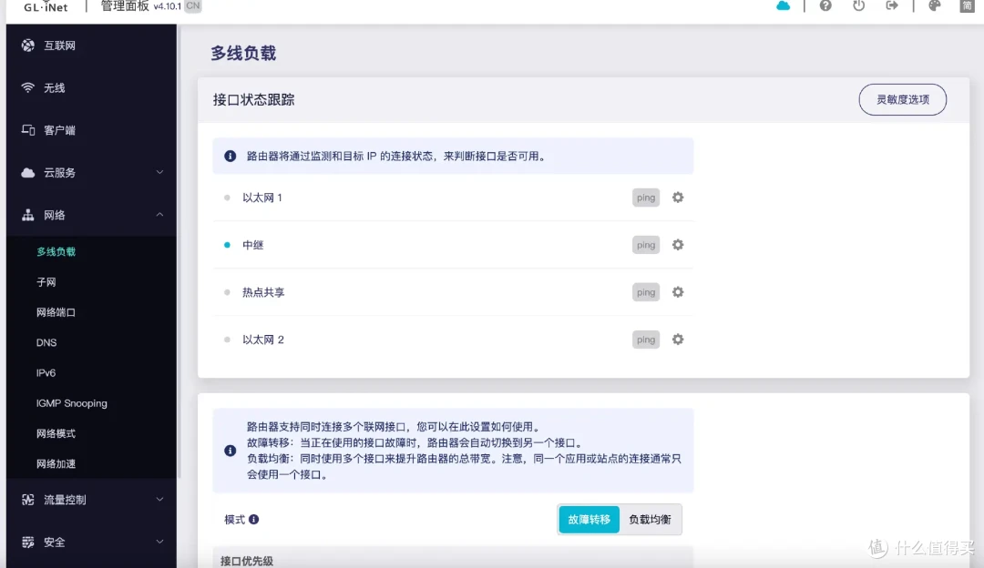Click the info icon beside 模式
The width and height of the screenshot is (984, 568).
(x=253, y=519)
